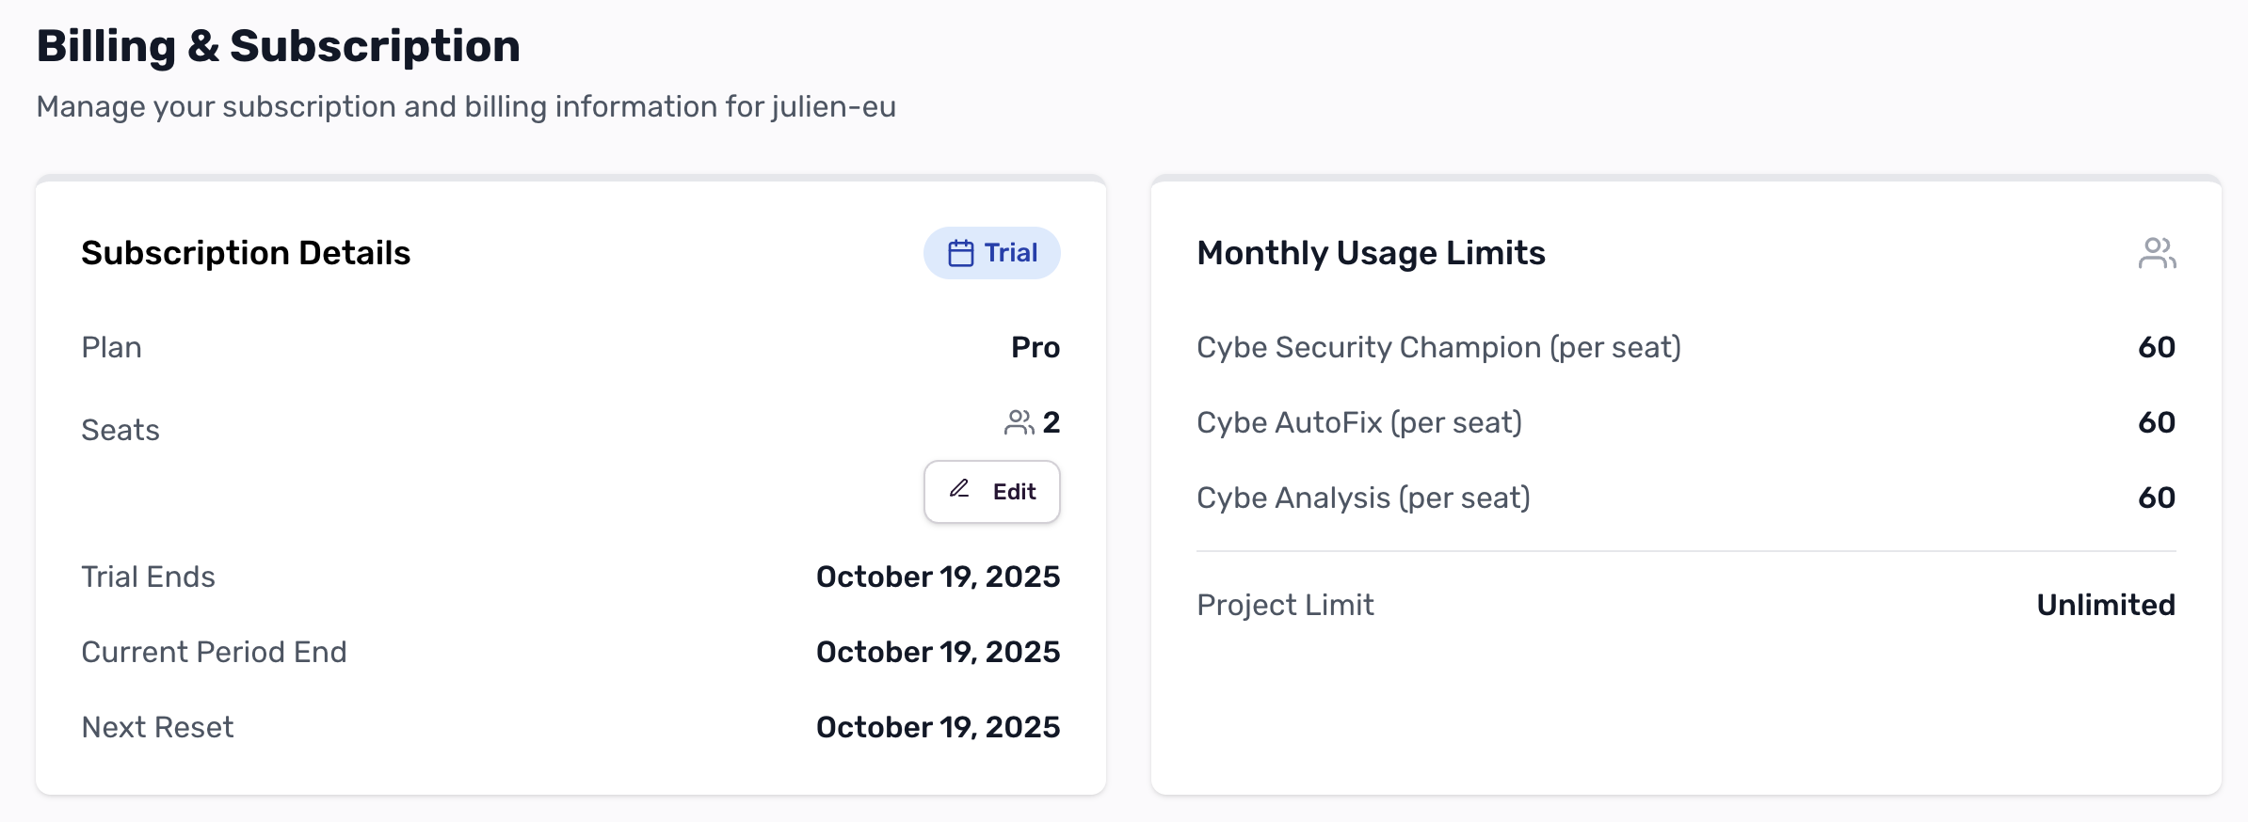Click the Cybe AutoFix per seat label
This screenshot has width=2248, height=822.
[x=1359, y=422]
